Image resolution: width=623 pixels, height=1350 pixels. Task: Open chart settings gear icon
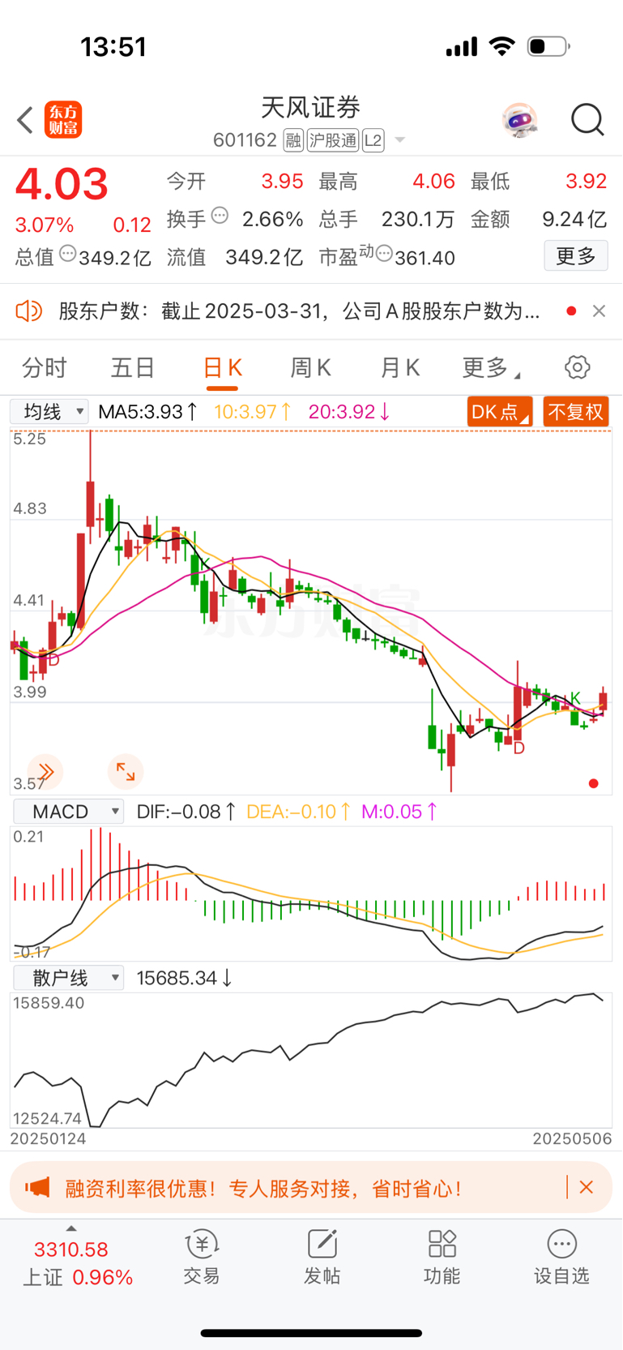pyautogui.click(x=578, y=367)
